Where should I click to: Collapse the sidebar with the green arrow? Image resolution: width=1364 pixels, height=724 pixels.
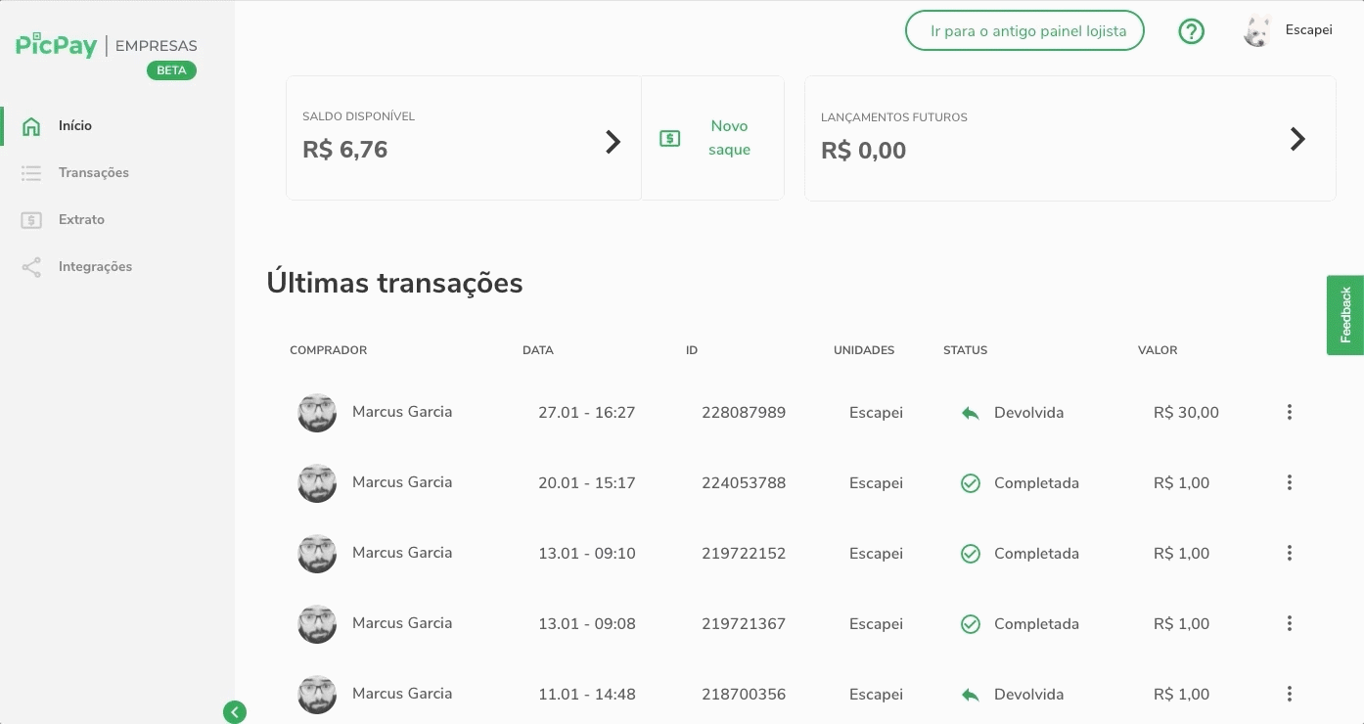(234, 712)
